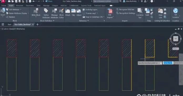Click the Write Block icon
This screenshot has height=96, width=183.
[x=36, y=11]
